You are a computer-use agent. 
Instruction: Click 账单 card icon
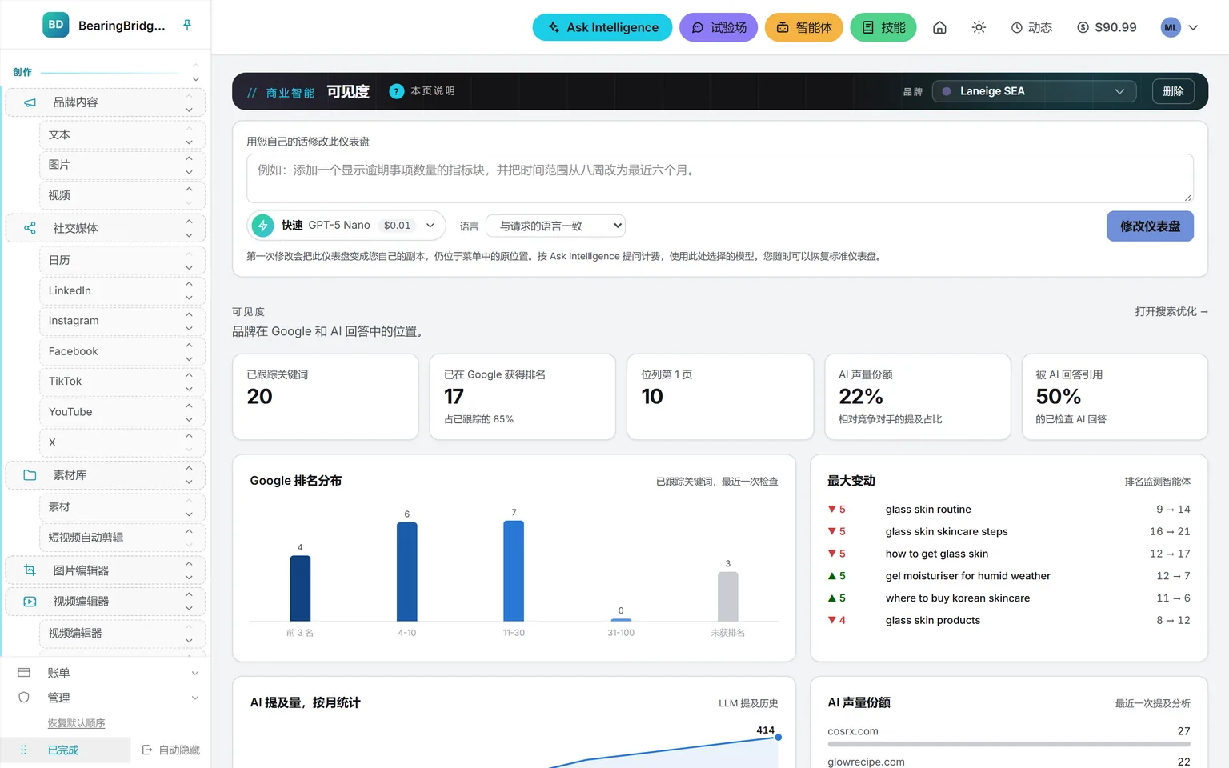24,673
